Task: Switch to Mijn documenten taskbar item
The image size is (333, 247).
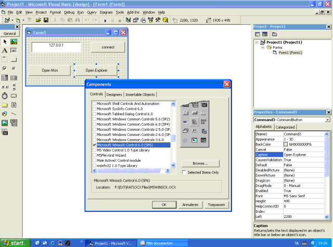Action: [x=162, y=243]
